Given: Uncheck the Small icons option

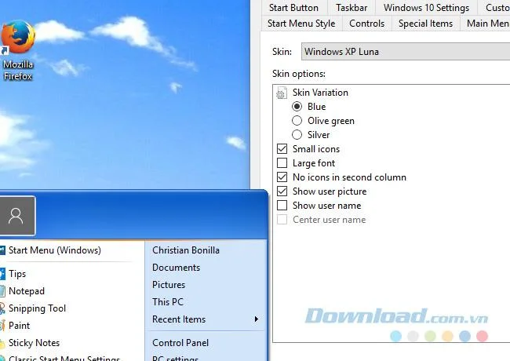Looking at the screenshot, I should (x=282, y=149).
